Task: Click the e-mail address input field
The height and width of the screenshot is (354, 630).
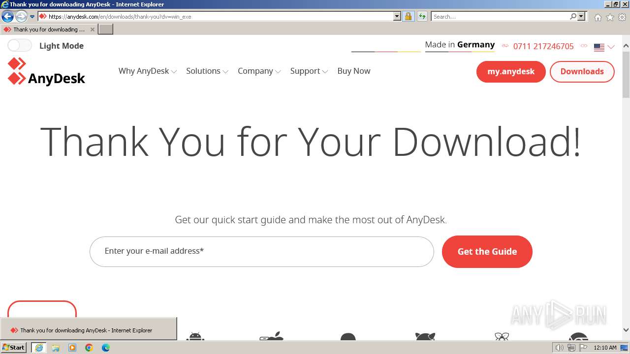Action: pos(261,251)
